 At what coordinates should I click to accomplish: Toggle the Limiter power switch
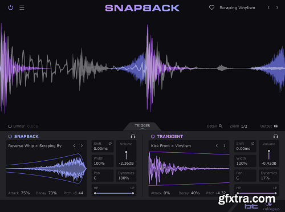point(10,126)
